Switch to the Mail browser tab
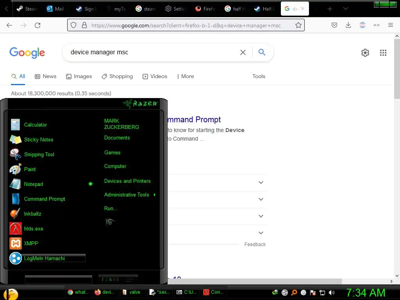This screenshot has height=300, width=400. coord(55,9)
